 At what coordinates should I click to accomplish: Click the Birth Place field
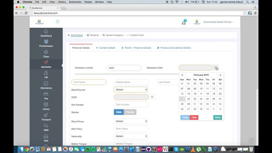(x=131, y=129)
